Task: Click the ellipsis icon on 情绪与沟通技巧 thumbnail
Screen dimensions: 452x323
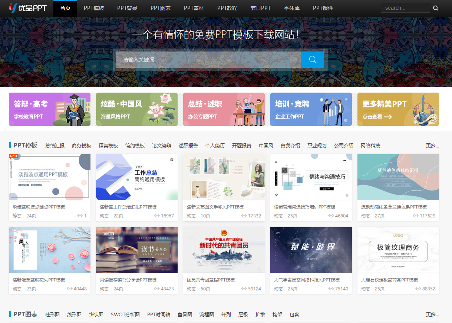Action: tap(344, 160)
